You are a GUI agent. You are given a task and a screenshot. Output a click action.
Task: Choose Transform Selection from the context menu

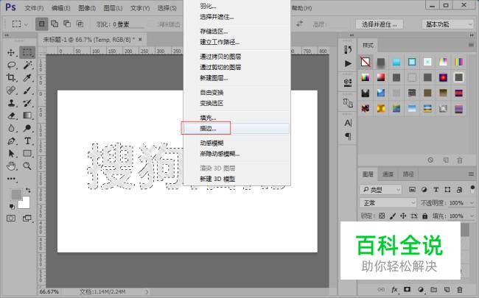(236, 104)
